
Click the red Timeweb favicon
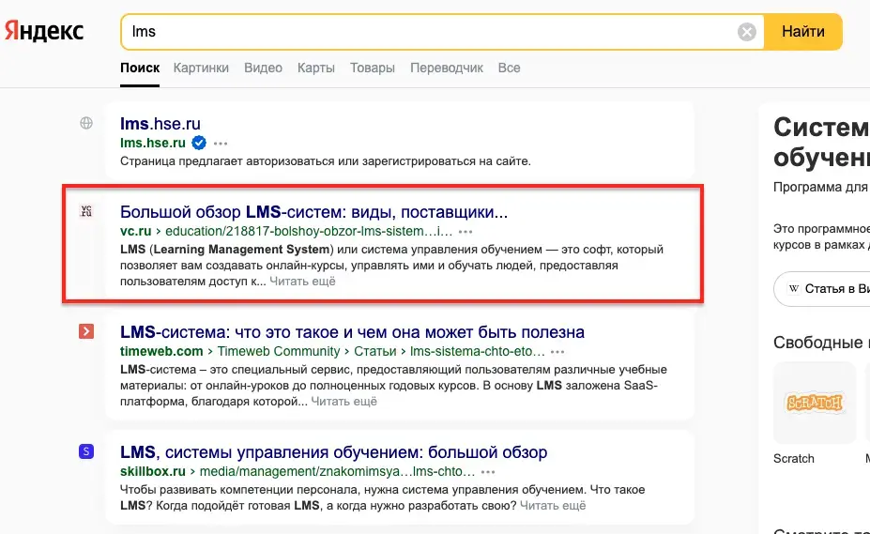click(x=86, y=331)
